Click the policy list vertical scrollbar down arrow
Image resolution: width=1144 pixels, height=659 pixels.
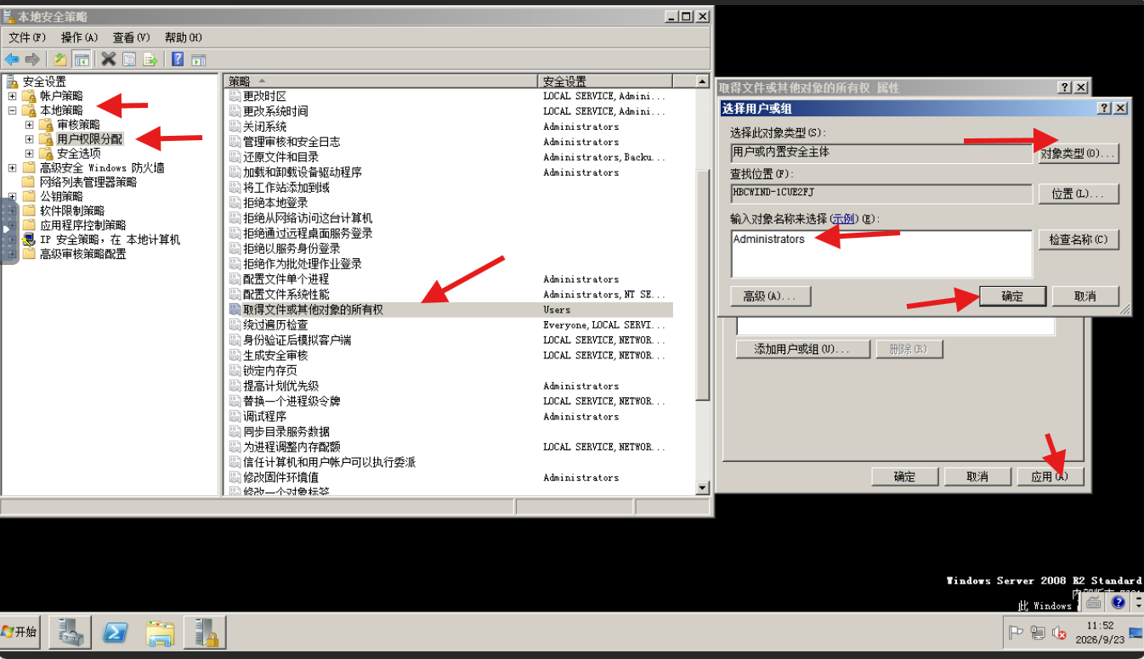click(x=702, y=487)
